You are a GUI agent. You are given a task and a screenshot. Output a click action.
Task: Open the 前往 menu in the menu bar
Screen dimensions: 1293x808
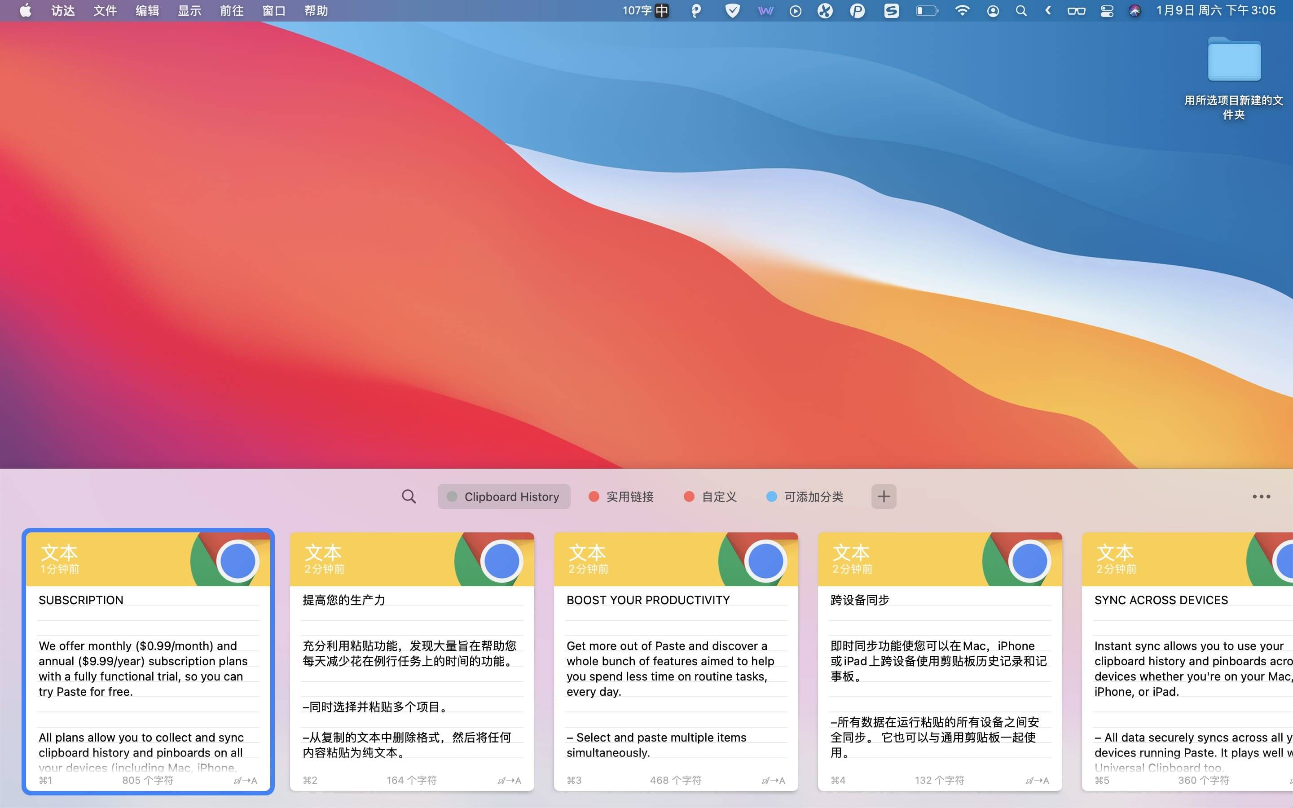tap(231, 10)
